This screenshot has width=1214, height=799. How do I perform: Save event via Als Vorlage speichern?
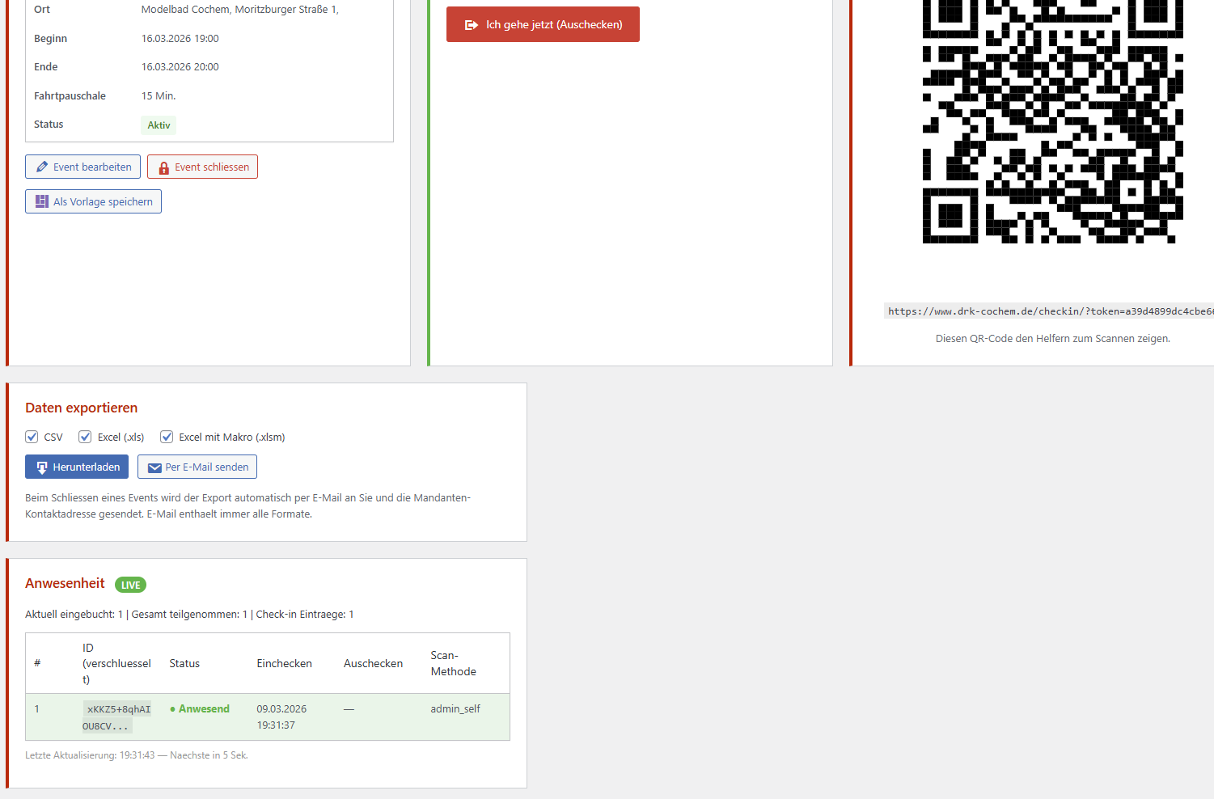[93, 201]
